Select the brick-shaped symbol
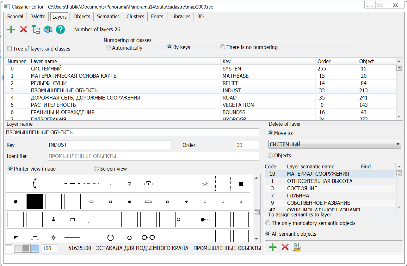The width and height of the screenshot is (407, 266). (x=148, y=183)
